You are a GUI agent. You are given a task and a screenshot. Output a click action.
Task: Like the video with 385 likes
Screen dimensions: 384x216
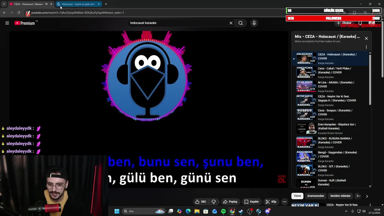click(201, 202)
